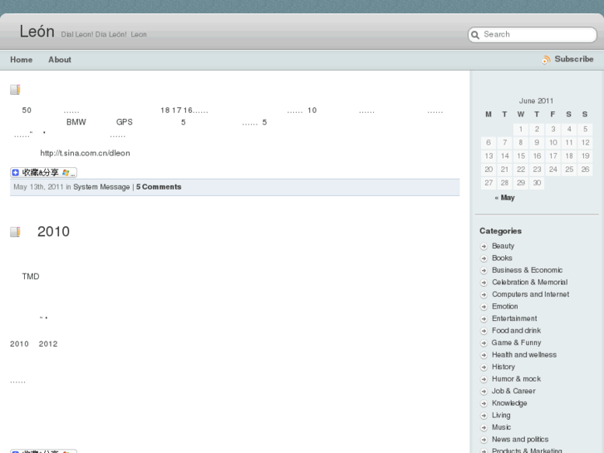Image resolution: width=604 pixels, height=453 pixels.
Task: Click the arrow bullet next to Humor & mock
Action: pos(484,379)
